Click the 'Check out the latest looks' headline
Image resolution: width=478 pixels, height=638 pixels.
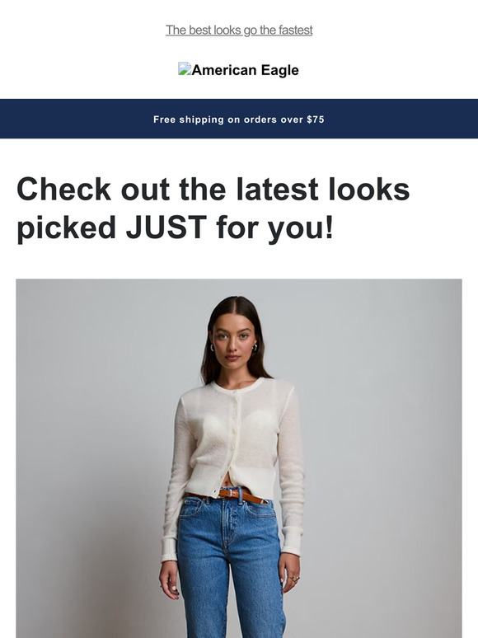(x=213, y=190)
